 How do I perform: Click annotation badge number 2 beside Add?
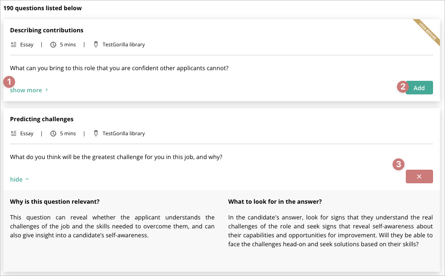(x=402, y=86)
